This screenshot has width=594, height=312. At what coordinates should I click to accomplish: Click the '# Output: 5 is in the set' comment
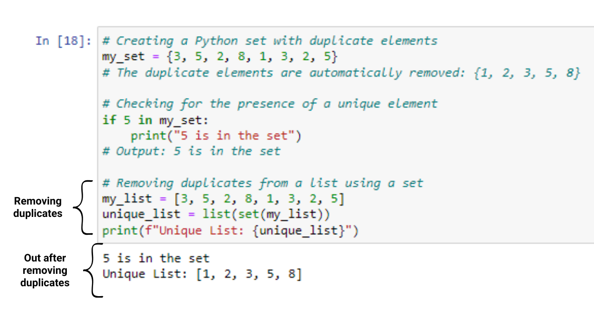click(191, 152)
